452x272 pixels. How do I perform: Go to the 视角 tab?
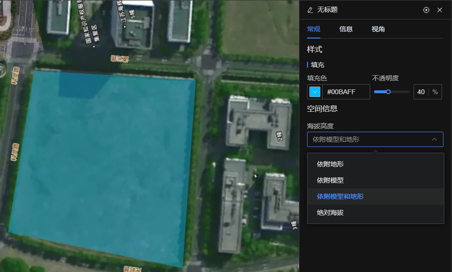378,29
